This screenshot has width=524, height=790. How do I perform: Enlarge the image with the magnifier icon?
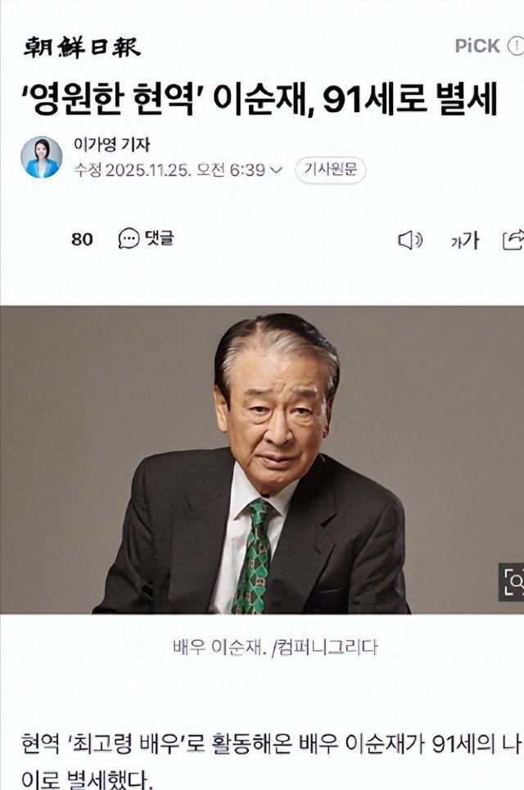[512, 582]
